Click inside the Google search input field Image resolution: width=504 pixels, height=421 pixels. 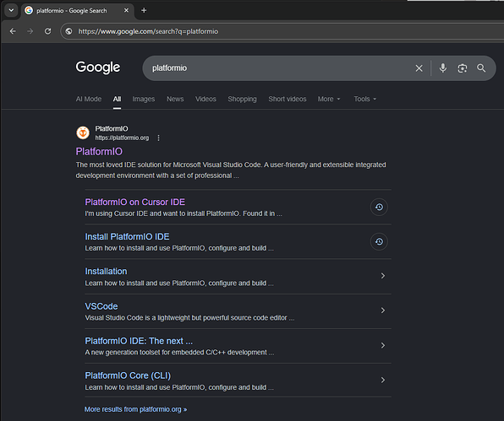(280, 68)
